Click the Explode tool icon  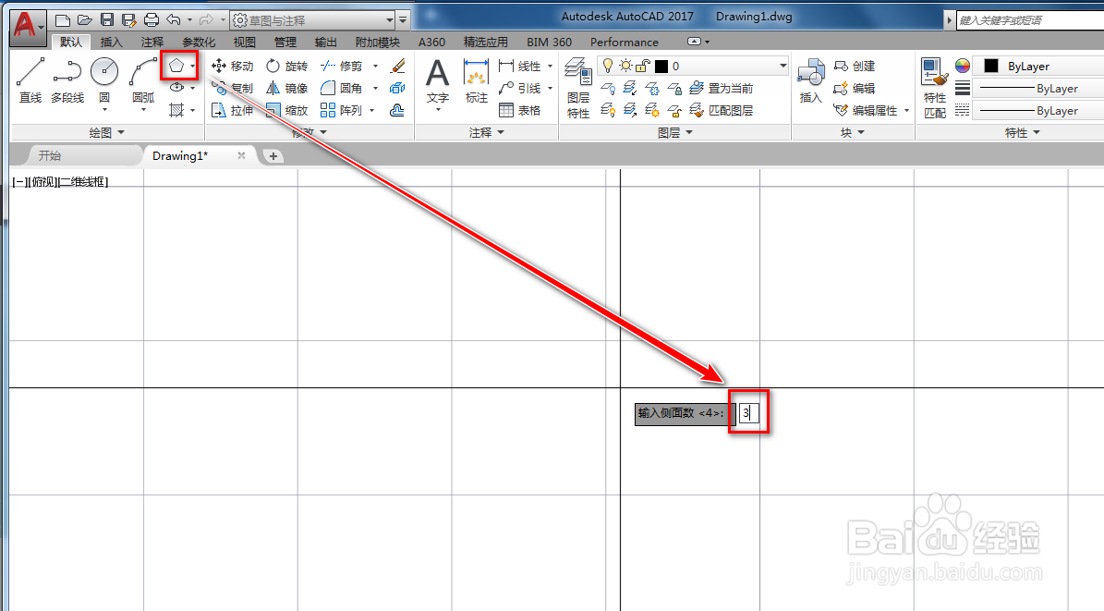pyautogui.click(x=397, y=88)
